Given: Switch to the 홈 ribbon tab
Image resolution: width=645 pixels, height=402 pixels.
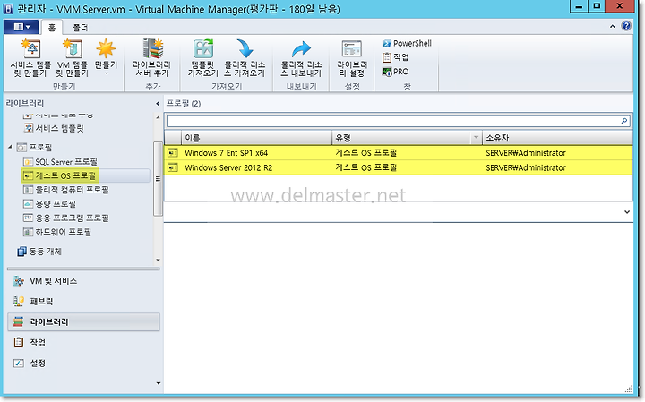Looking at the screenshot, I should 52,27.
